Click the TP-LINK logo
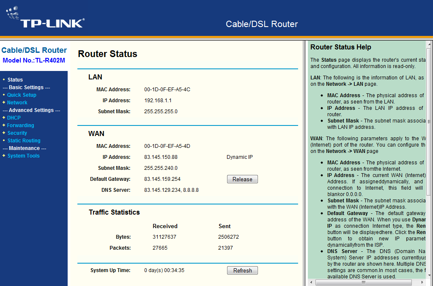Screen dimensions: 433x286 (x=45, y=17)
